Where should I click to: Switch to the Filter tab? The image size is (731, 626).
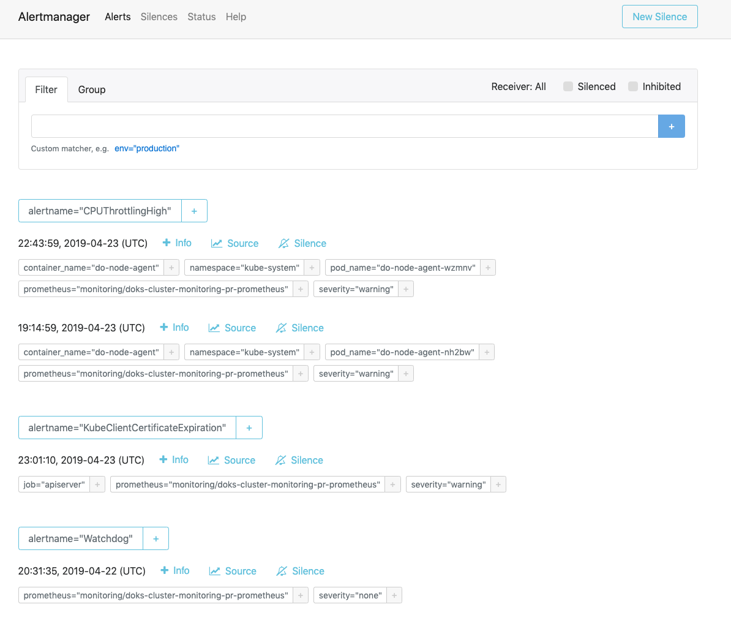coord(46,89)
